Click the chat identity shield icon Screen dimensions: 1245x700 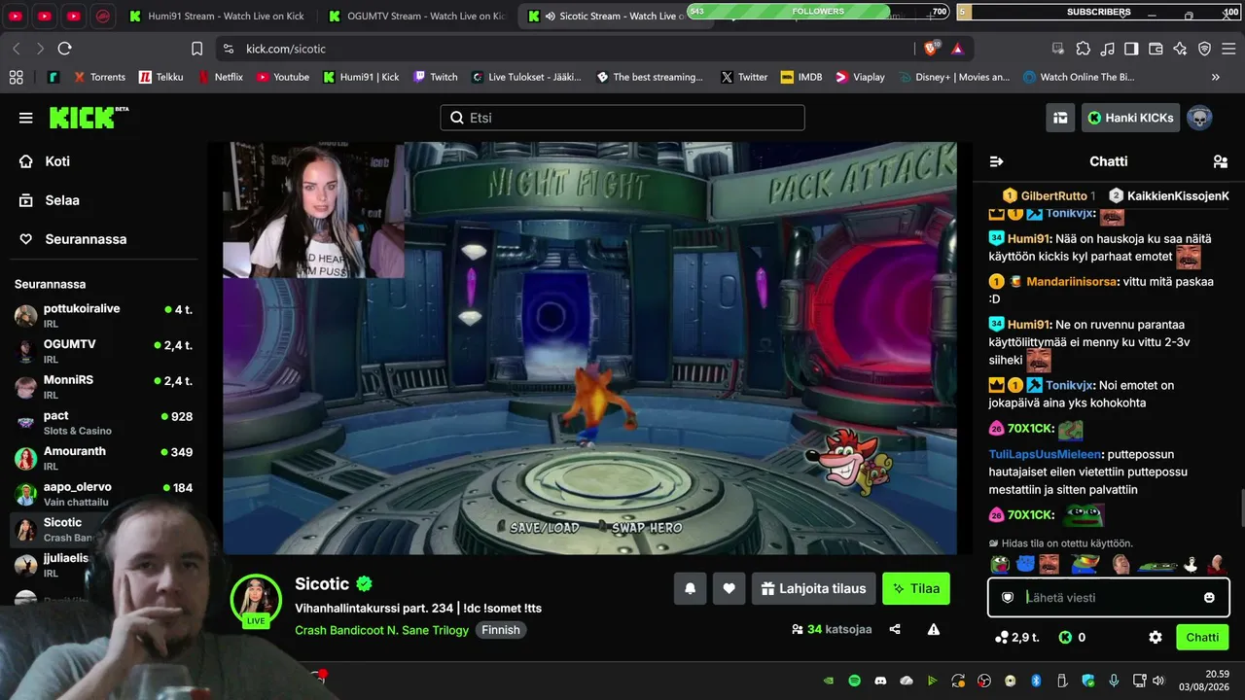click(x=1008, y=598)
